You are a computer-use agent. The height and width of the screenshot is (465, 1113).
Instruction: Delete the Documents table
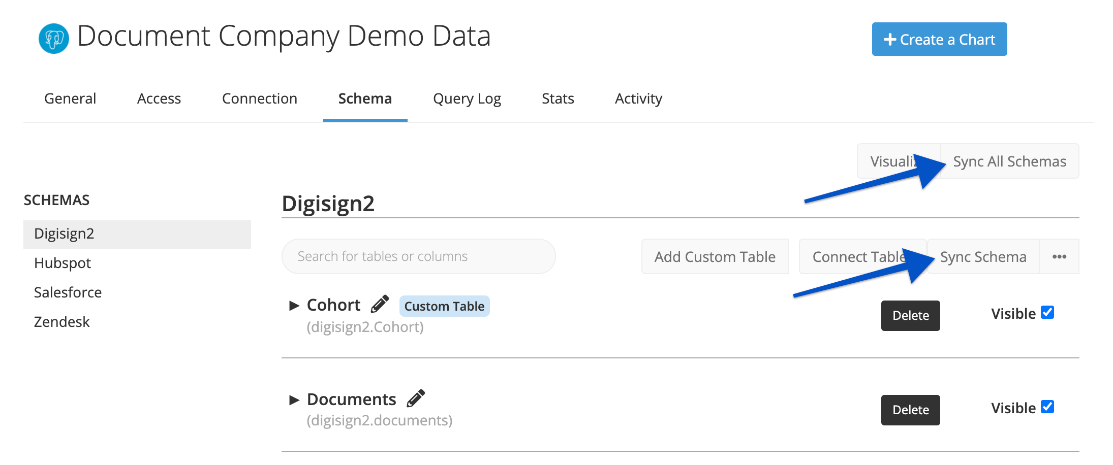coord(911,410)
